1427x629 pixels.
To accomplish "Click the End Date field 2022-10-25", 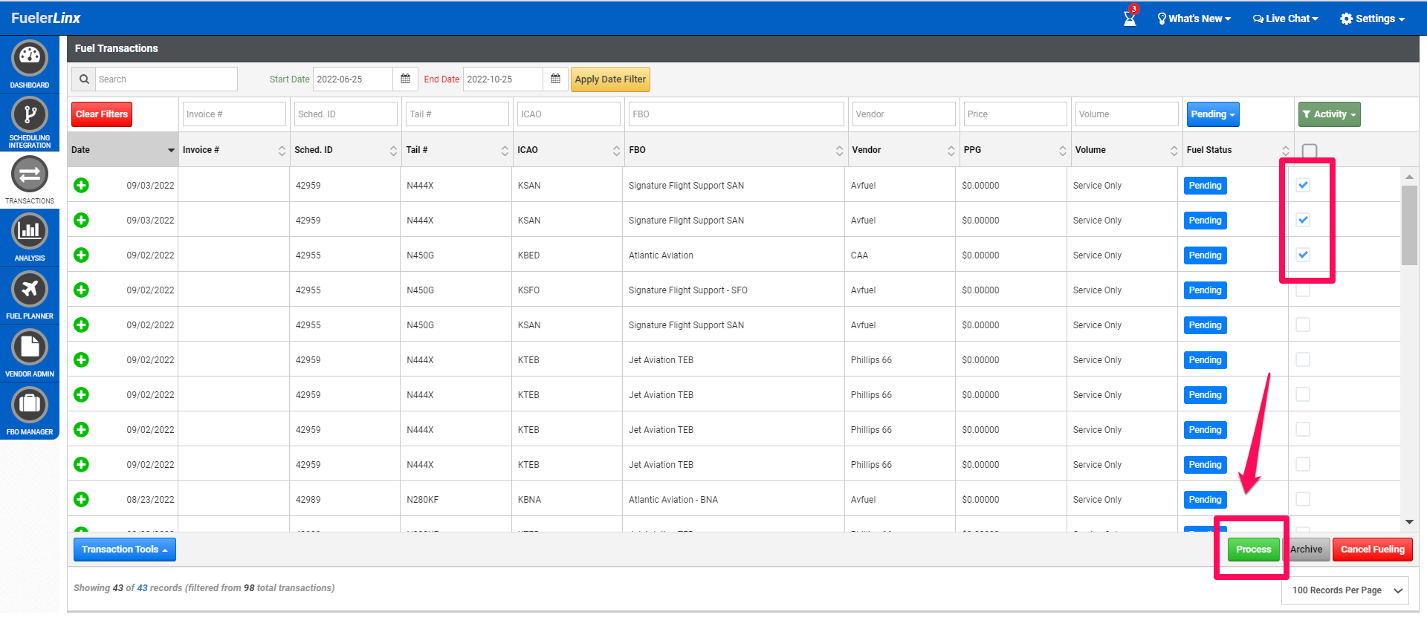I will coord(503,79).
